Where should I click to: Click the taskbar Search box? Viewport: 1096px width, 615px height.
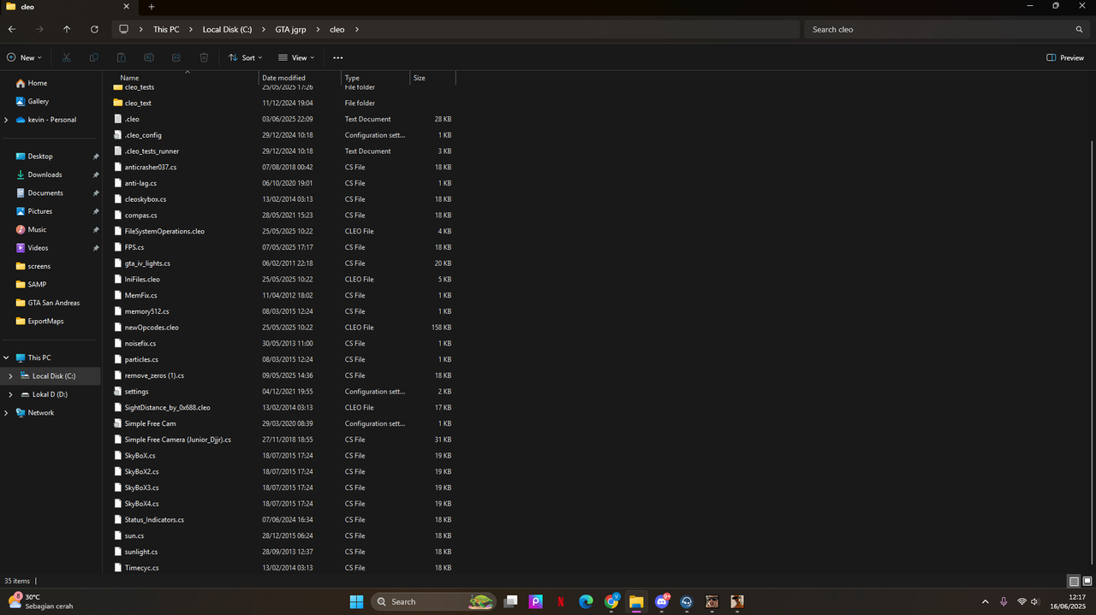434,601
